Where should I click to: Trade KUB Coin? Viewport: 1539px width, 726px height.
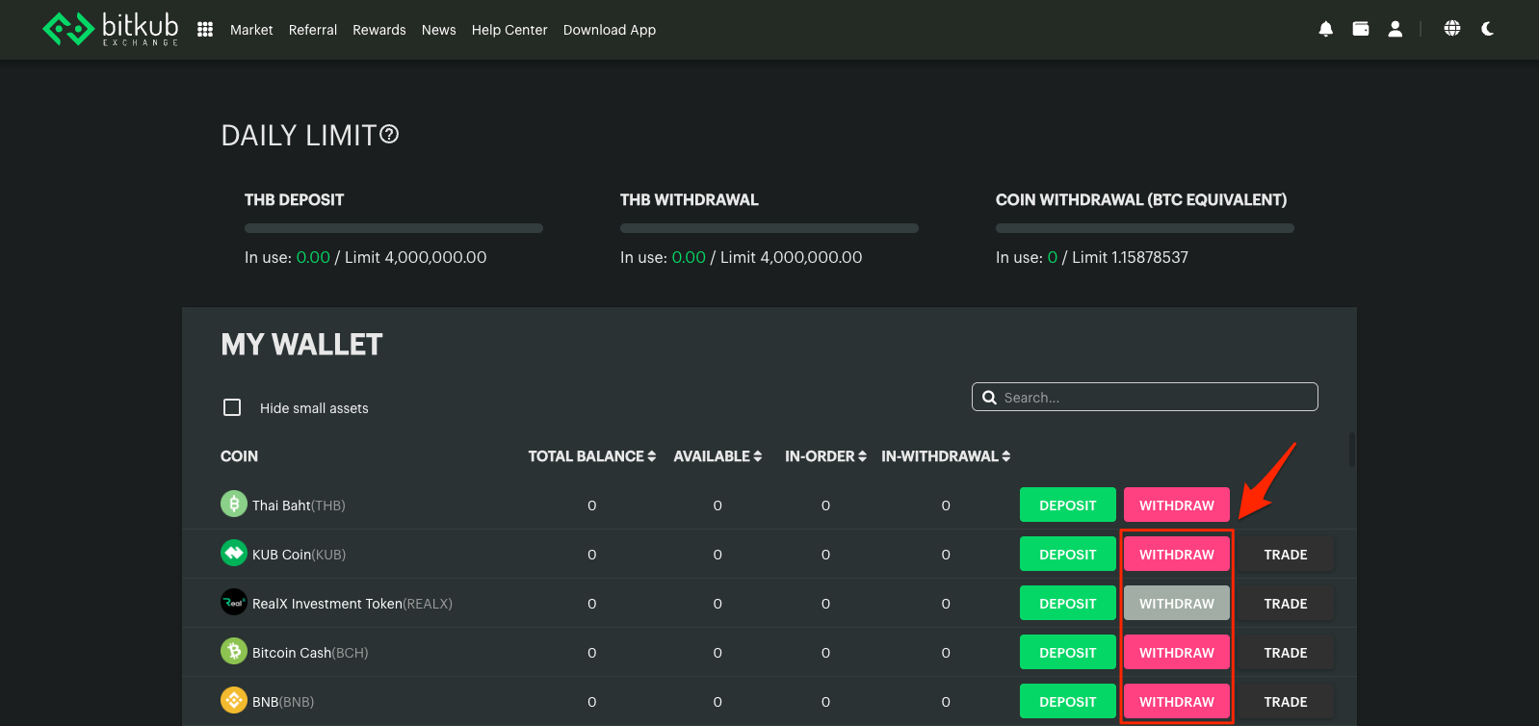pos(1286,554)
